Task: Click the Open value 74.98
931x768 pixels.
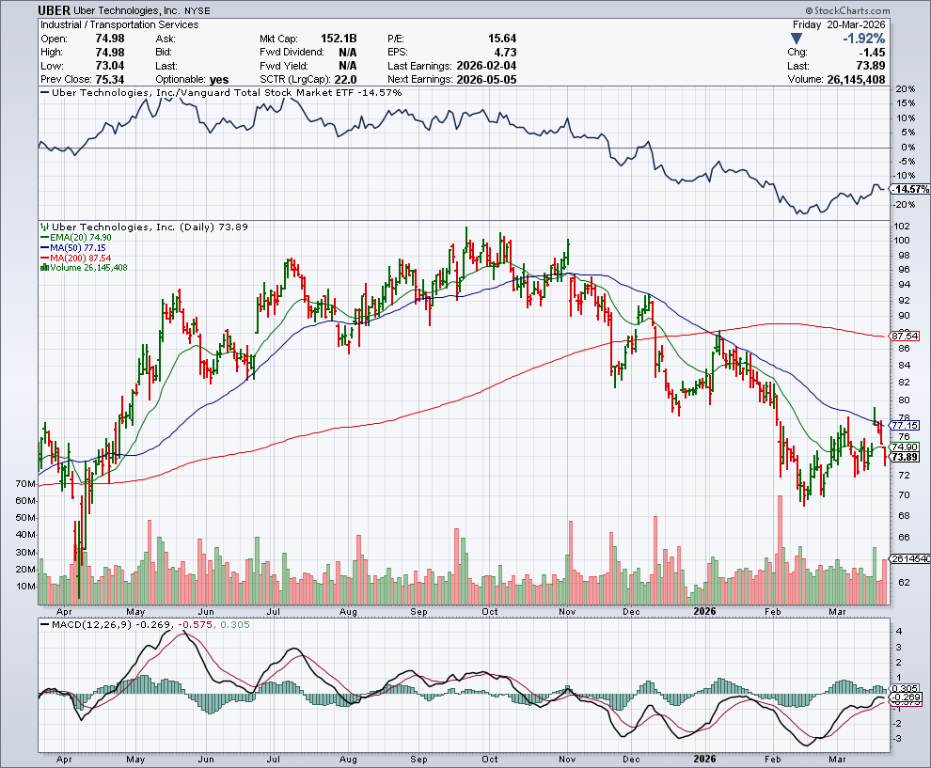Action: coord(110,39)
